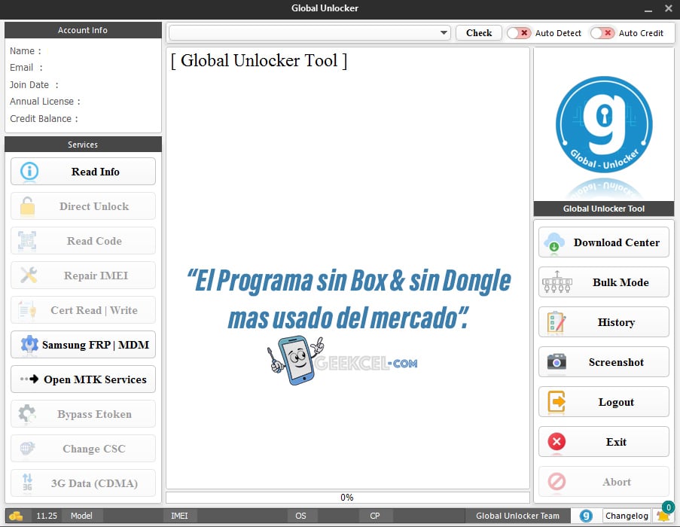Click the Screenshot camera icon

557,361
